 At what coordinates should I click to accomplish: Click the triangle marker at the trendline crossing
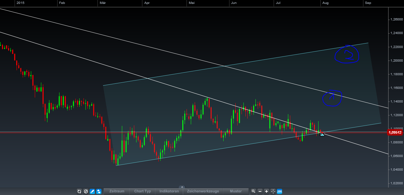tap(322, 134)
